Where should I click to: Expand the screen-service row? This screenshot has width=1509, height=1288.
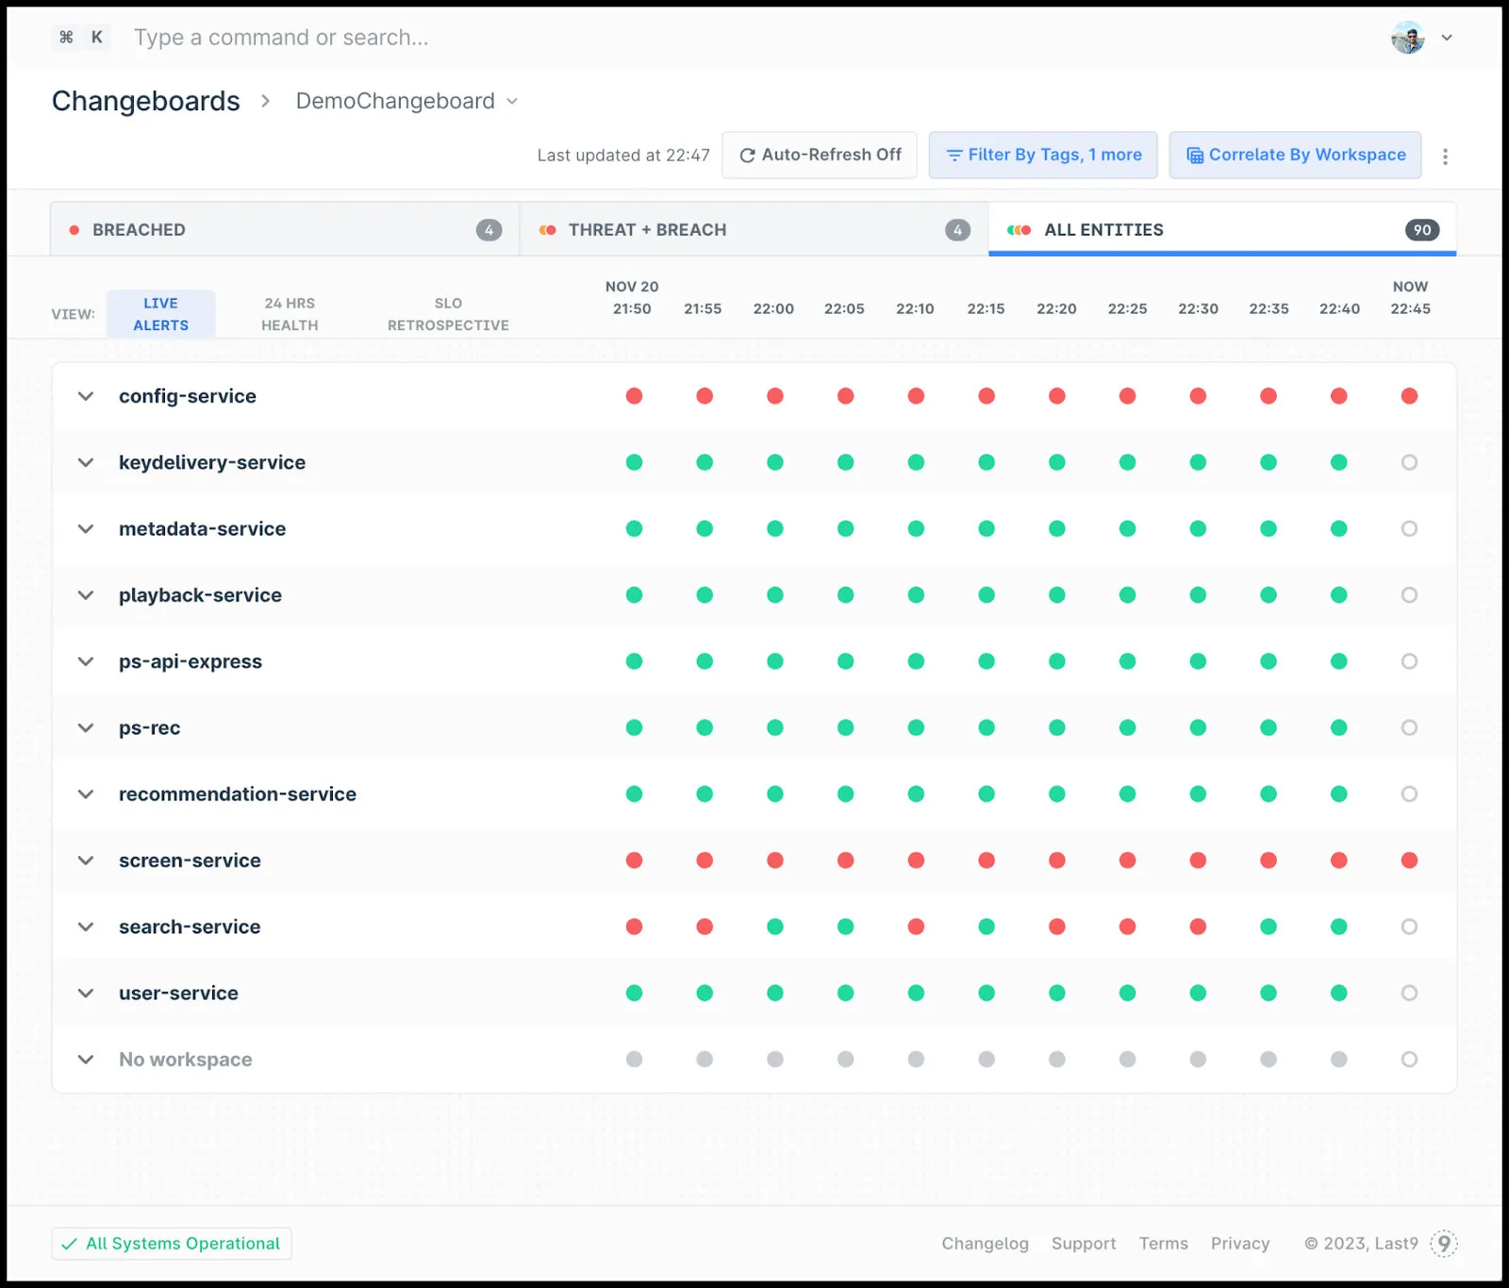tap(86, 860)
